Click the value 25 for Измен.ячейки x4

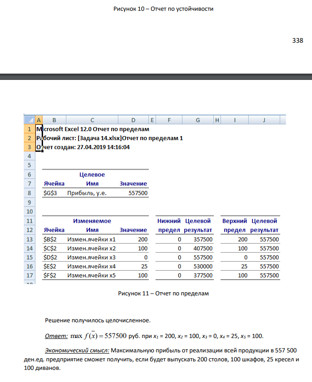click(x=144, y=266)
